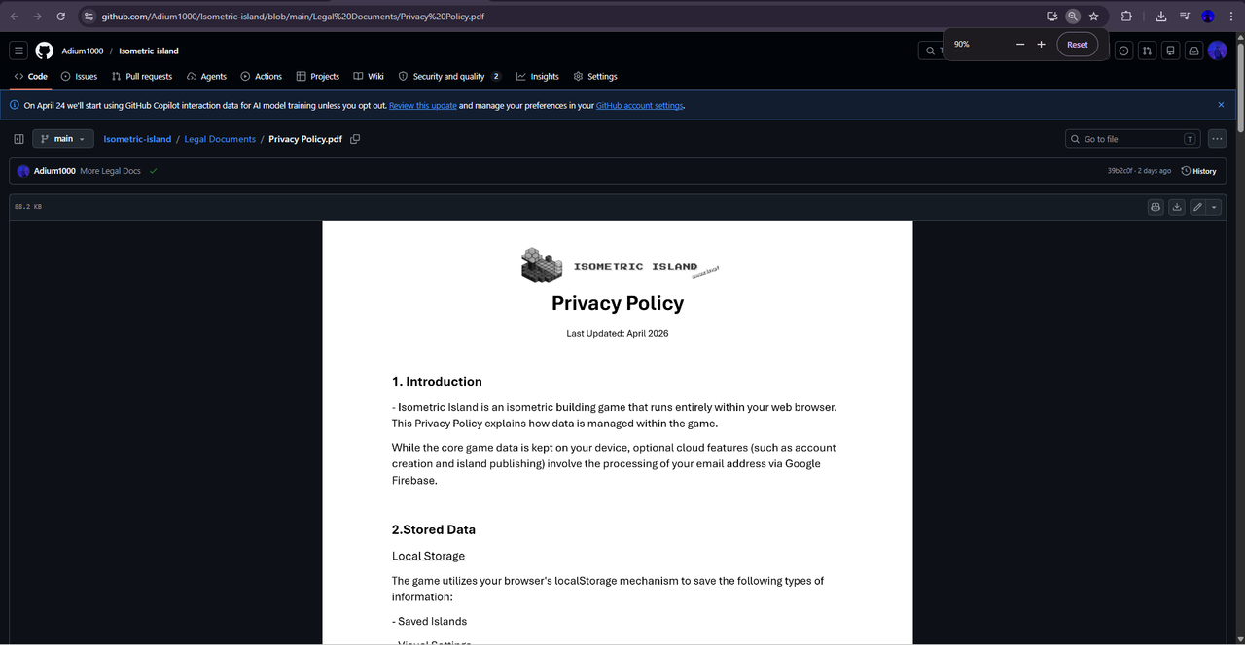This screenshot has width=1245, height=645.
Task: Navigate to Legal Documents breadcrumb folder
Action: click(220, 139)
